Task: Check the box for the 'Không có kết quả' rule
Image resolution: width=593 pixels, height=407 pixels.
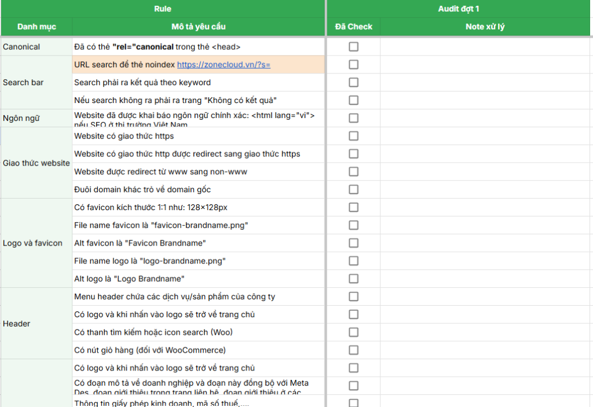Action: (353, 100)
